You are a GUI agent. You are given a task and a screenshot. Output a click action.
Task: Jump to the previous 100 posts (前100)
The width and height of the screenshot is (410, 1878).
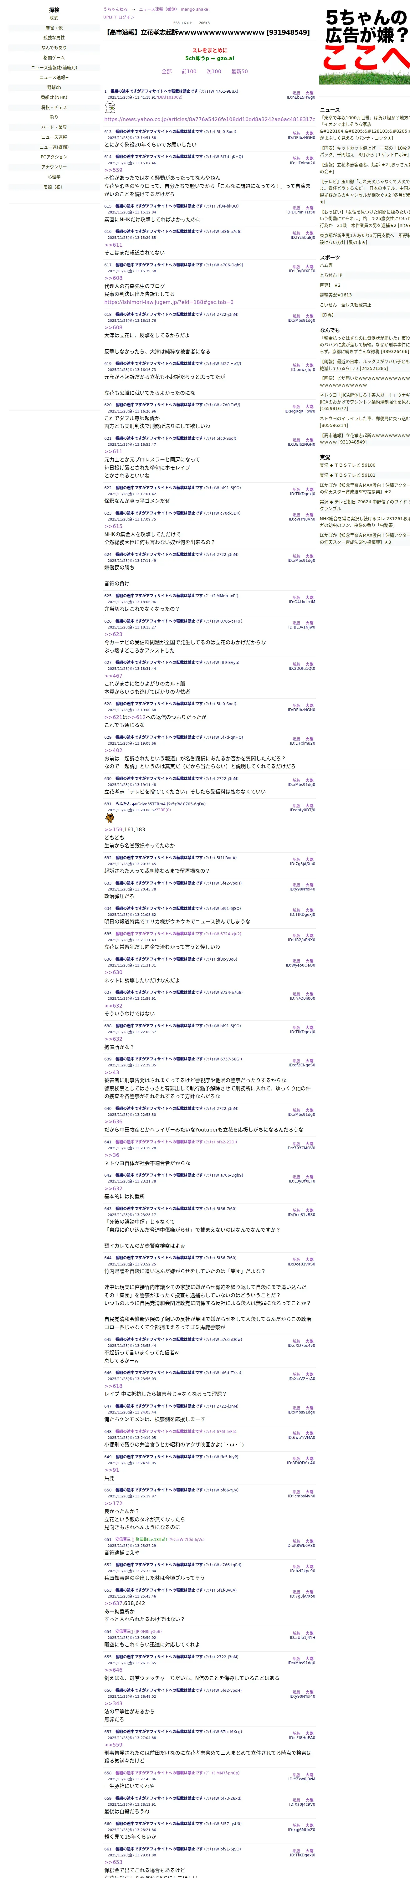coord(189,71)
